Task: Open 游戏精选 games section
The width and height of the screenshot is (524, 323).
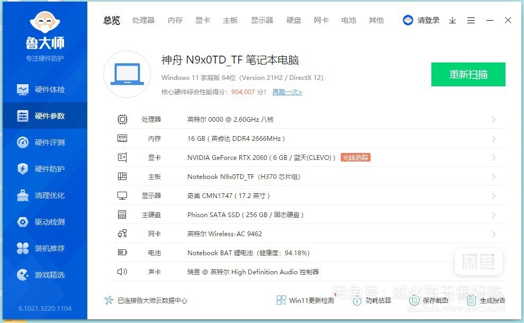Action: (x=43, y=275)
